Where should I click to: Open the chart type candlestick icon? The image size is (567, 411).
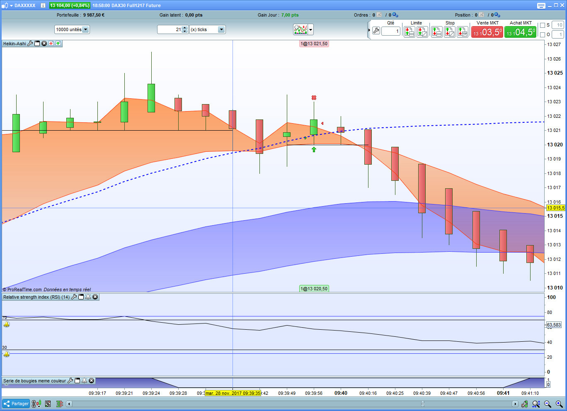[x=5, y=5]
